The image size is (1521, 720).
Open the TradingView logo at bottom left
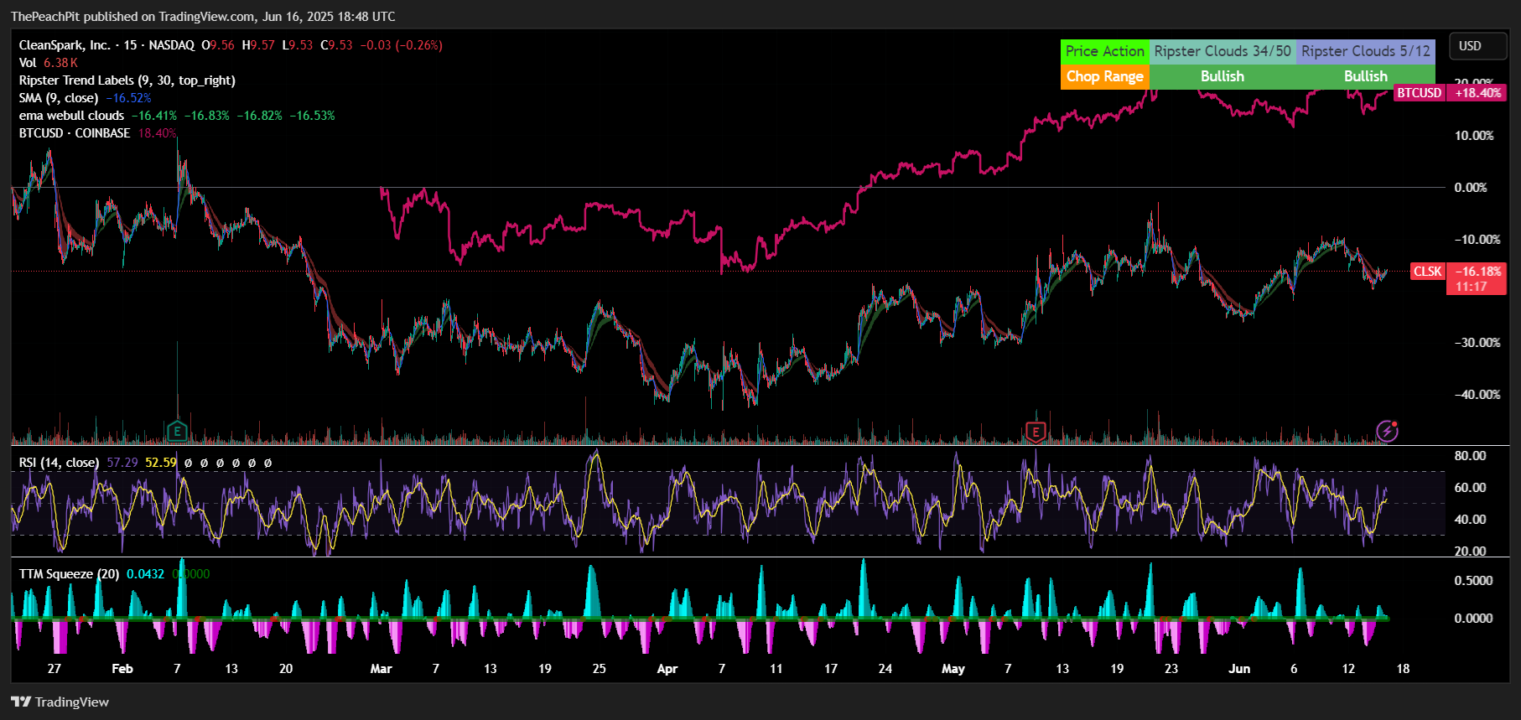pos(60,702)
